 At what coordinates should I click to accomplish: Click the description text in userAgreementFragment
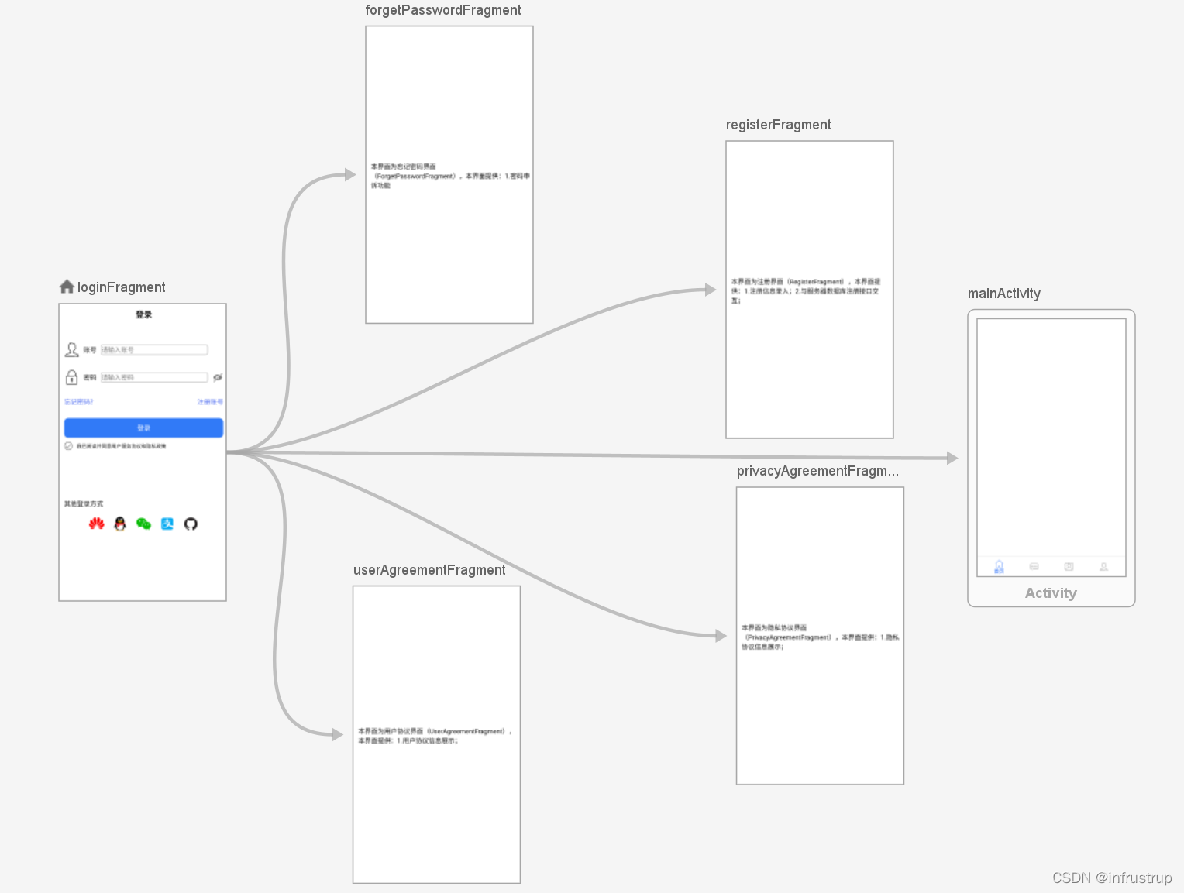(x=435, y=736)
